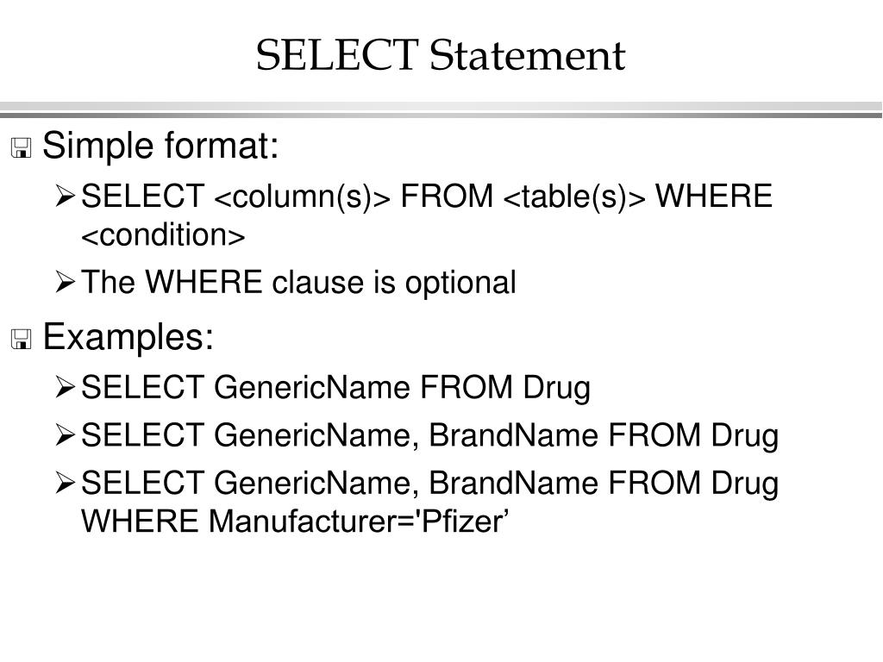Click the <column(s)> placeholder text
The height and width of the screenshot is (662, 883).
(303, 197)
